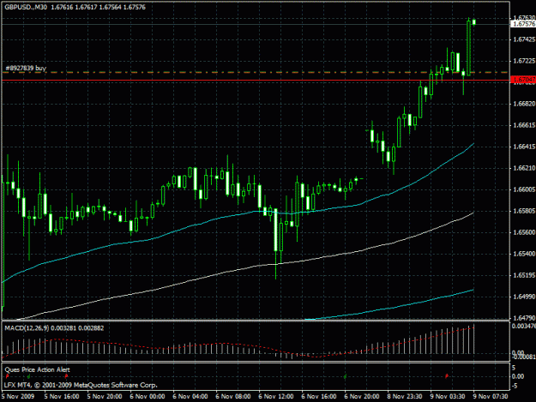Click the 5 Nov 20:00 time label
Viewport: 536px width, 402px height.
pos(105,396)
